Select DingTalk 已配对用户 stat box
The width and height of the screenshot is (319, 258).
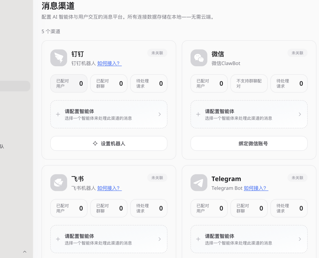click(69, 84)
